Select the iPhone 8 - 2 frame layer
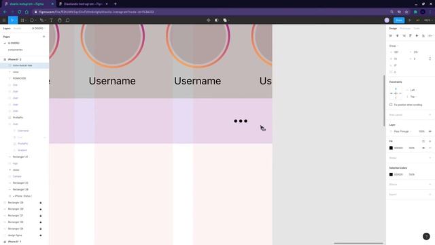This screenshot has width=435, height=245. coord(14,59)
